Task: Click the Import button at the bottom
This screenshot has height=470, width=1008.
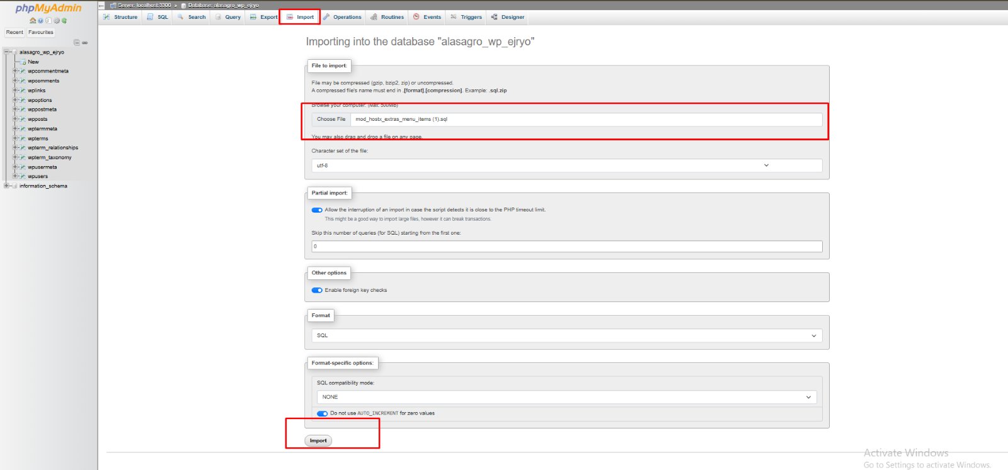Action: pos(318,440)
